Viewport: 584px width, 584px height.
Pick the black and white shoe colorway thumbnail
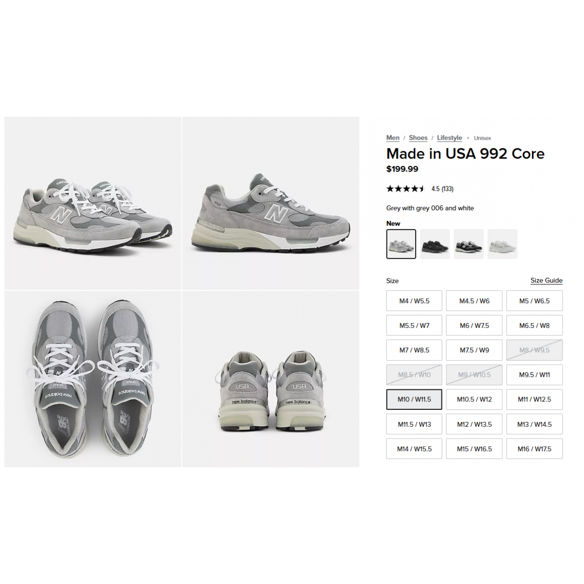click(469, 244)
